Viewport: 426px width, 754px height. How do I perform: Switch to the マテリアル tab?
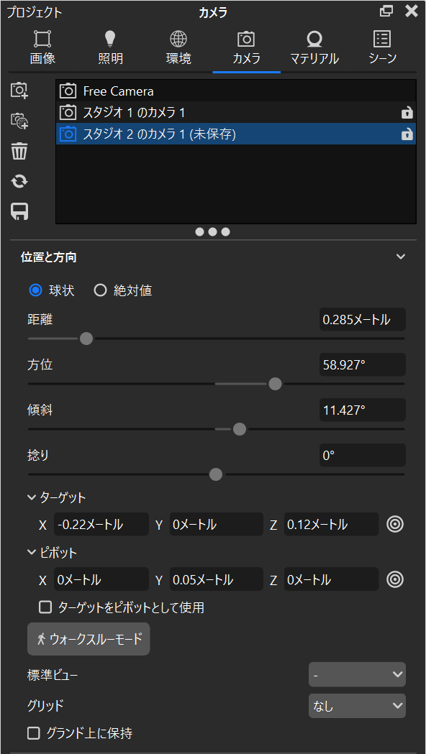(x=314, y=49)
